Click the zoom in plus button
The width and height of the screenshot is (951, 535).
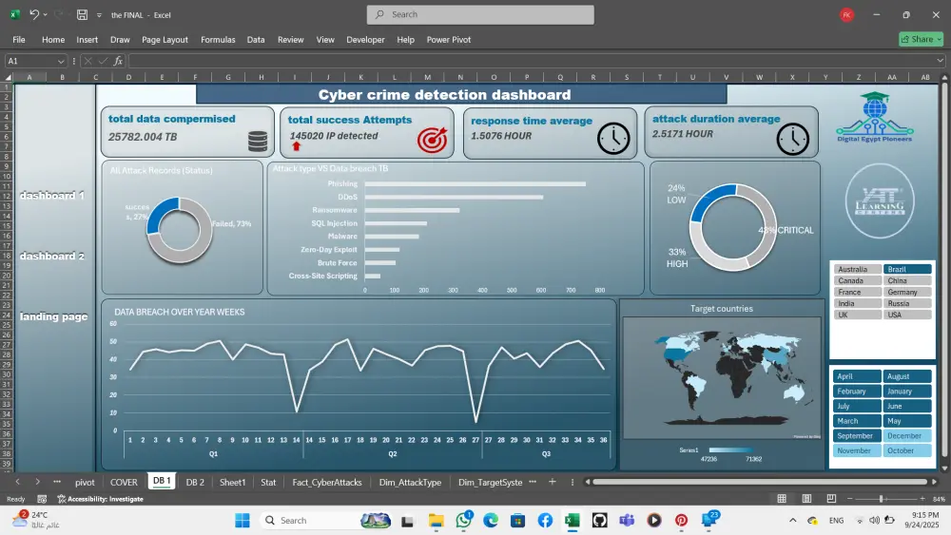click(x=922, y=499)
